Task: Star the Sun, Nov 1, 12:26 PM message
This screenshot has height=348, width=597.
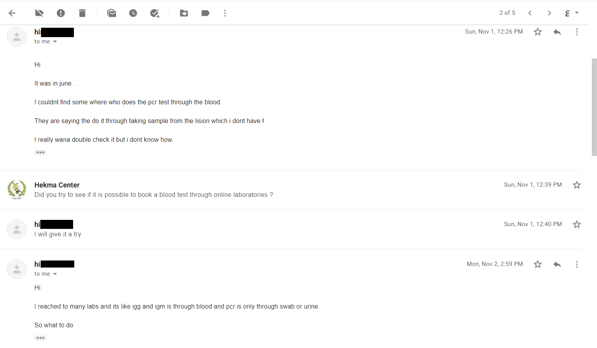Action: [538, 32]
